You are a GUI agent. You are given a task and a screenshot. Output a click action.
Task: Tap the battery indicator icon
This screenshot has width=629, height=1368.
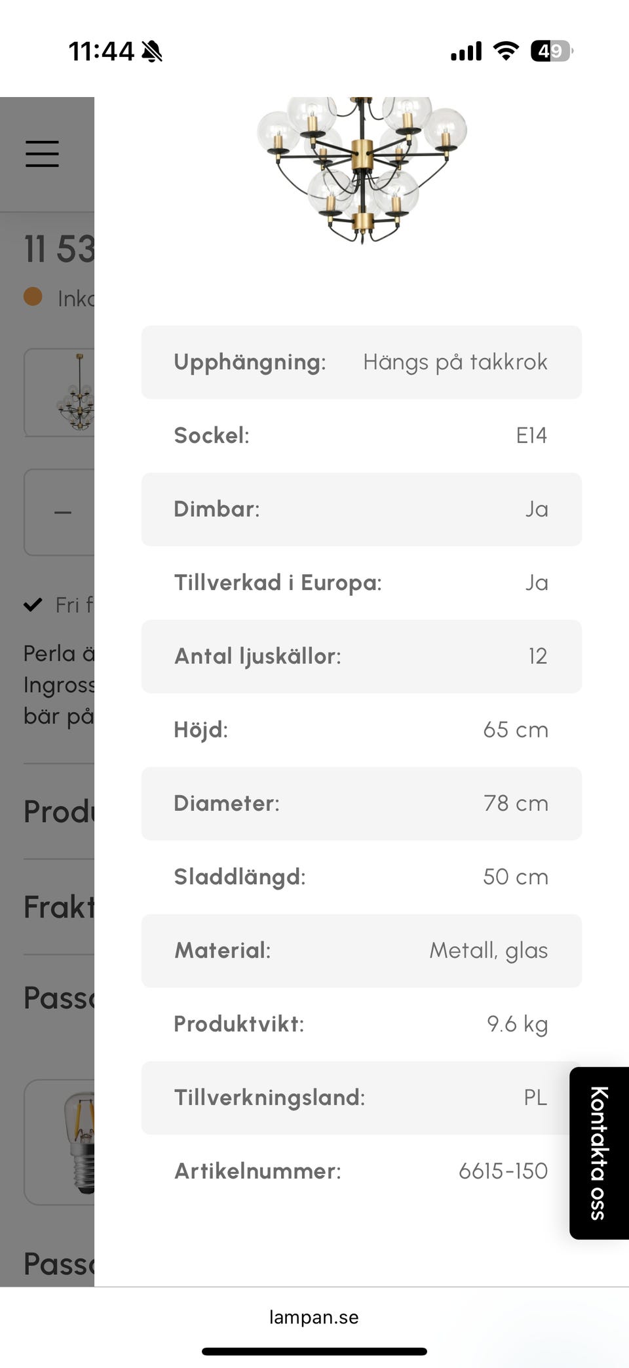(x=551, y=50)
